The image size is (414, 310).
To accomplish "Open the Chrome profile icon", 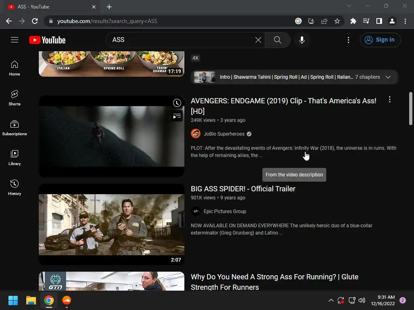I will point(392,21).
